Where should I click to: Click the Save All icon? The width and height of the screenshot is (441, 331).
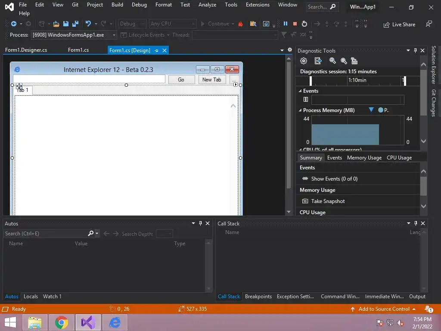[x=75, y=24]
